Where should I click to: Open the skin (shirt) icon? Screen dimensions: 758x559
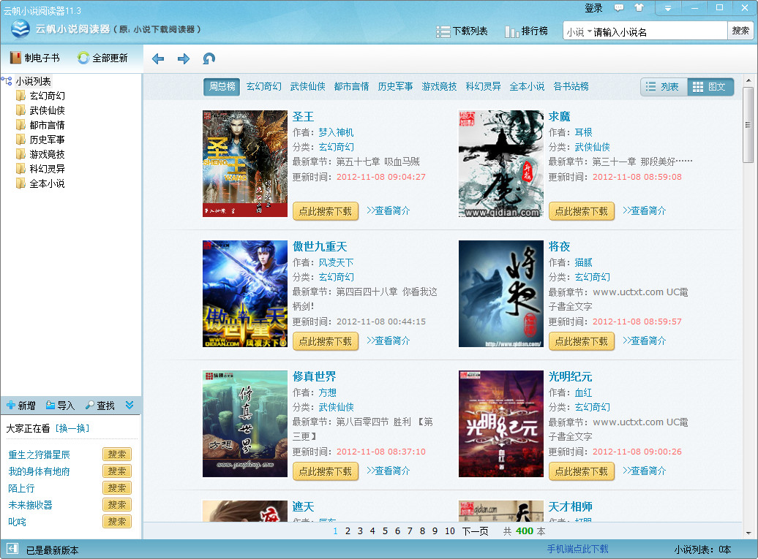pos(639,8)
